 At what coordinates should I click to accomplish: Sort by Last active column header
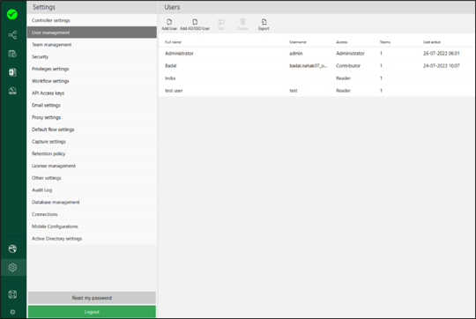coord(432,42)
